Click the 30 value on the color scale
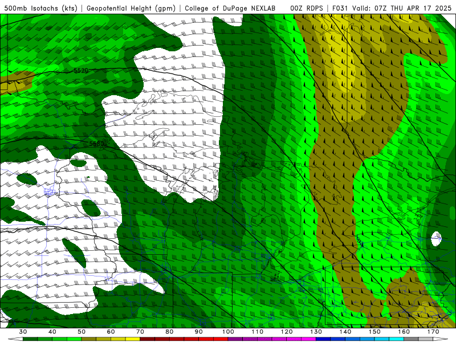The height and width of the screenshot is (342, 456). pyautogui.click(x=23, y=332)
